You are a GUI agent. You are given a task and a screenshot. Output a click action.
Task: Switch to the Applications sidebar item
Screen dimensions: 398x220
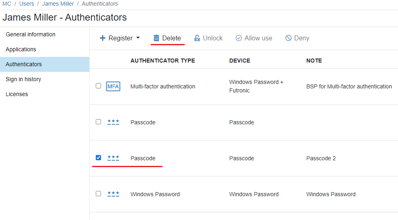[21, 49]
